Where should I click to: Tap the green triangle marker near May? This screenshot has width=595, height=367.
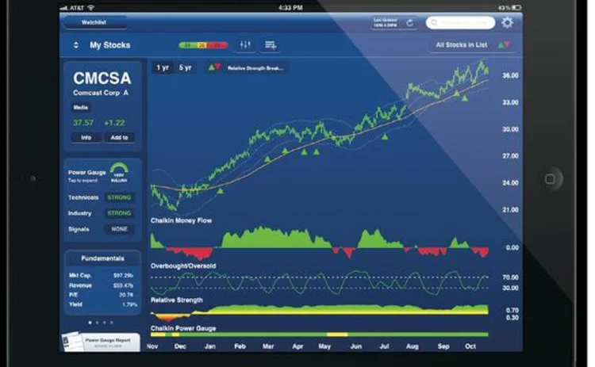317,151
